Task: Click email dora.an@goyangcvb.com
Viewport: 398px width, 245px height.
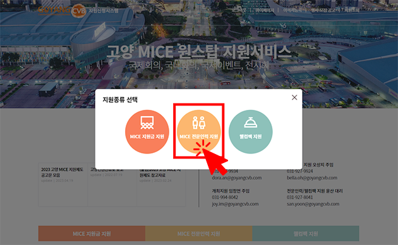Action: (x=237, y=178)
